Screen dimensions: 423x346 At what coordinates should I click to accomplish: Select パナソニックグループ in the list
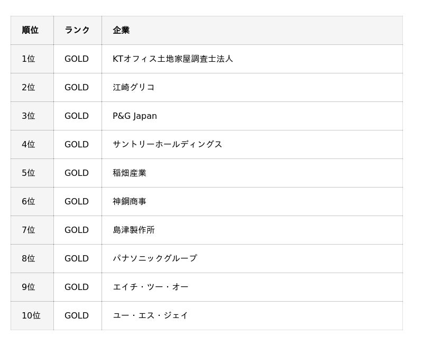(x=154, y=258)
